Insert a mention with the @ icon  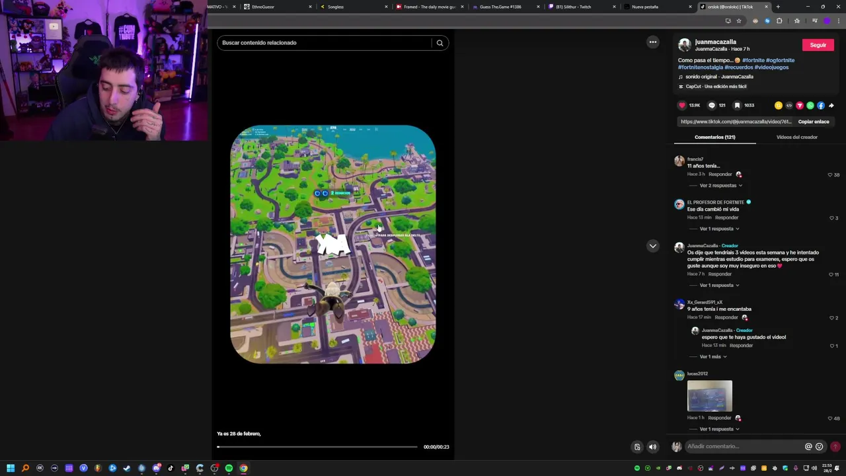[808, 446]
